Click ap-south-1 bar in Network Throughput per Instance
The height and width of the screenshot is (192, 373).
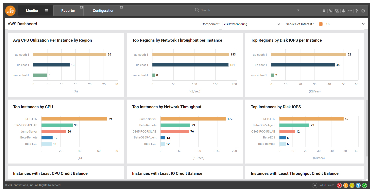click(191, 55)
